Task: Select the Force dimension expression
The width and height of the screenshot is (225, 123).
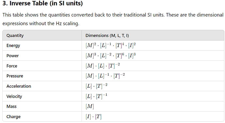Action: (103, 66)
